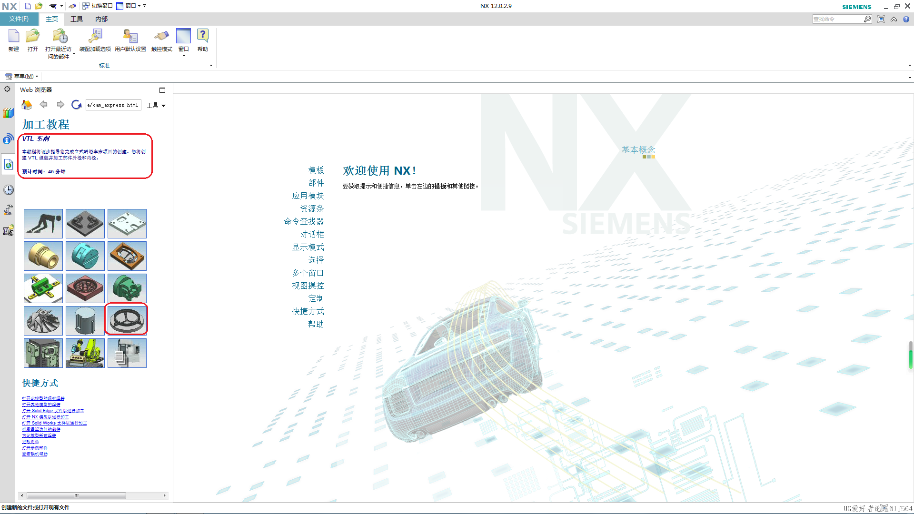Go forward in the web browser panel
The image size is (914, 514).
click(60, 105)
